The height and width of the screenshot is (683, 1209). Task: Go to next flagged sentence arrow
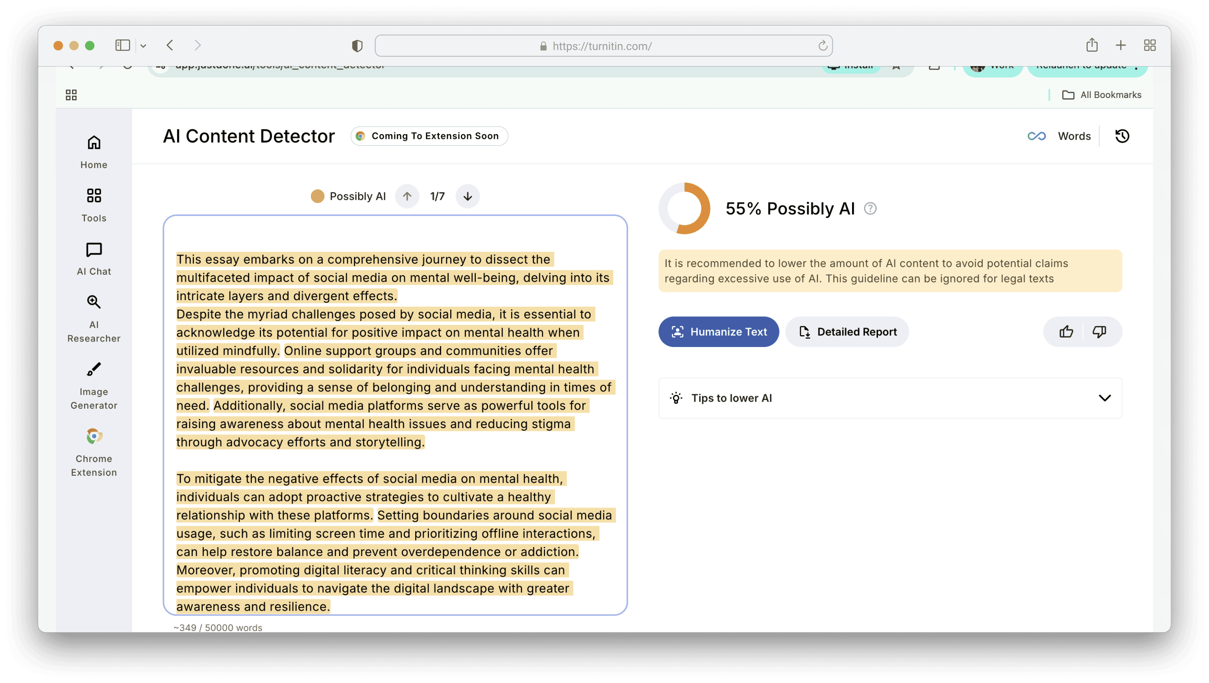tap(468, 196)
